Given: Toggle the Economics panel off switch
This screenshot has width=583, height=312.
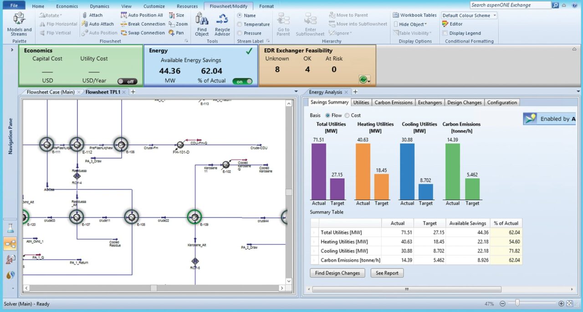Looking at the screenshot, I should coord(127,81).
